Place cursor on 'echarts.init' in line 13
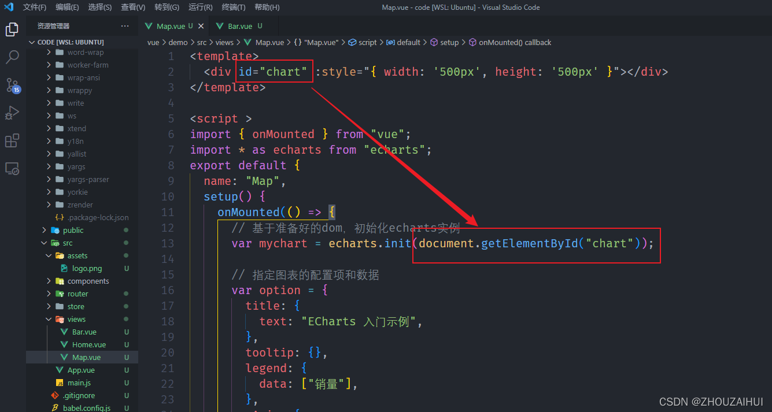This screenshot has width=772, height=412. pos(370,243)
